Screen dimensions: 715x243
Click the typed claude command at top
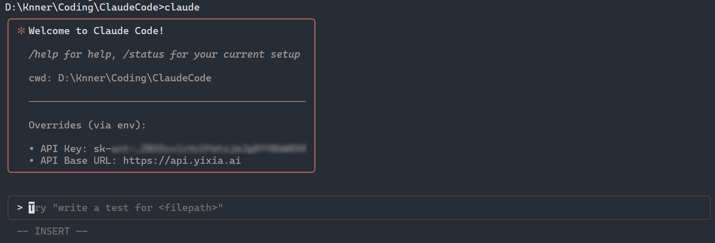pos(182,7)
